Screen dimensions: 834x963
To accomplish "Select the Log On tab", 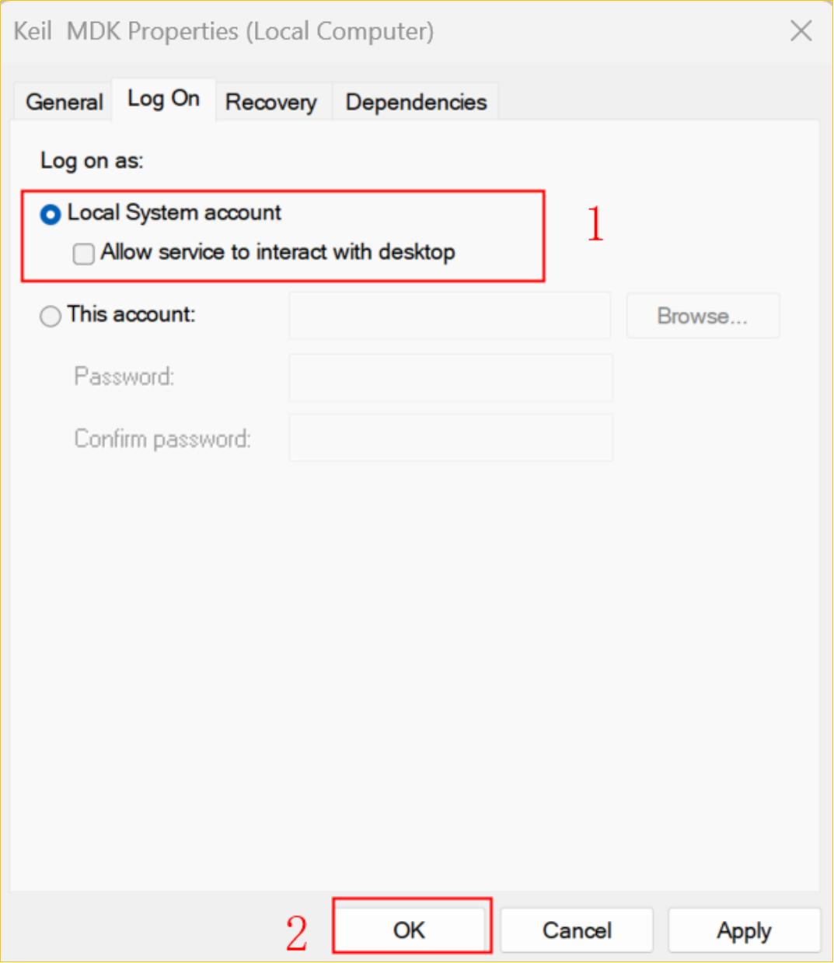I will tap(163, 100).
